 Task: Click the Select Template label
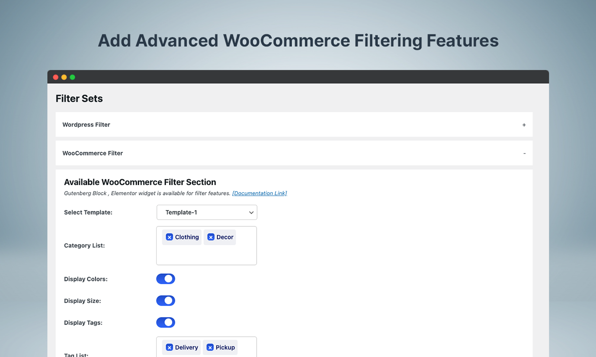point(88,212)
